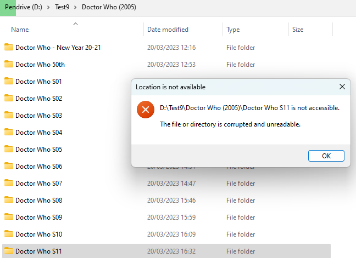Select the 'Doctor Who S07' folder name

pos(38,184)
